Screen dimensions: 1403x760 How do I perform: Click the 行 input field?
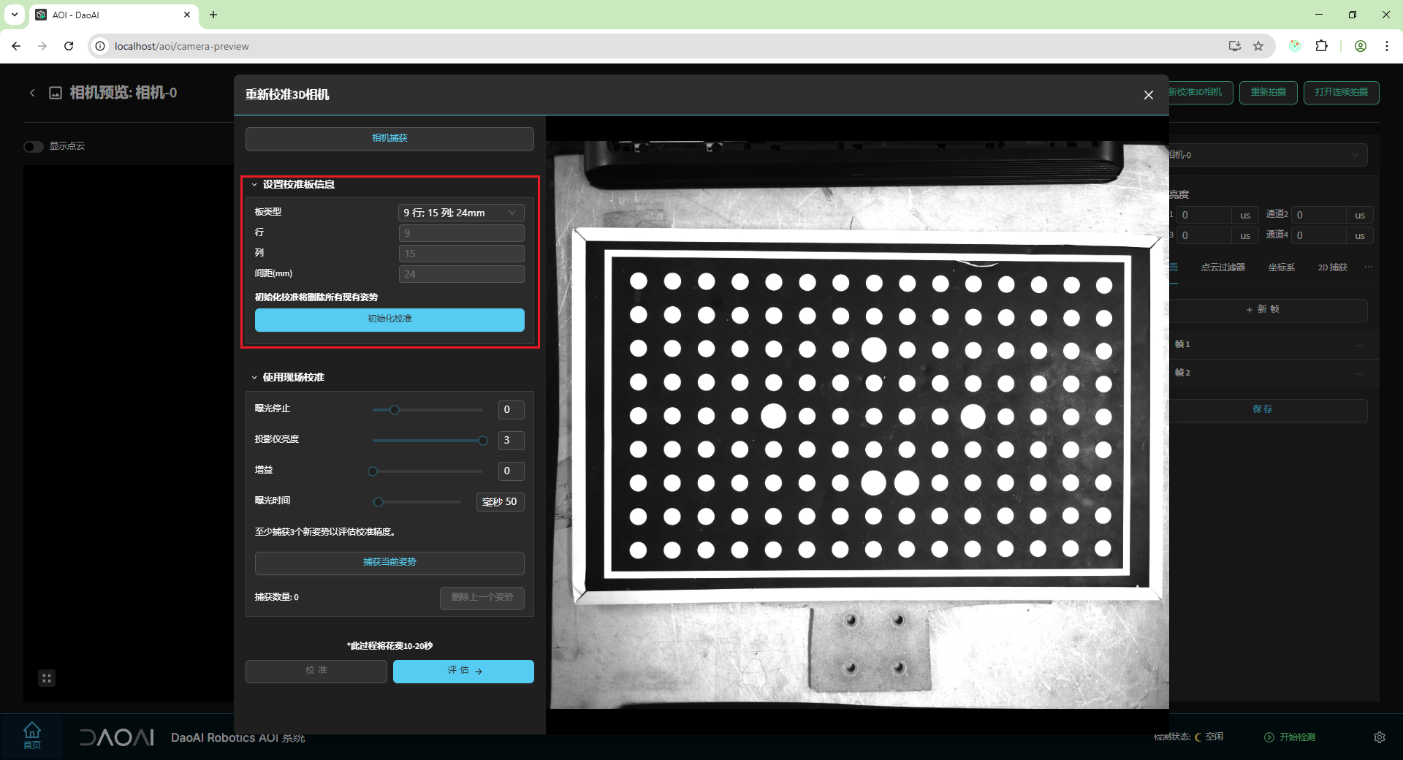pyautogui.click(x=461, y=233)
